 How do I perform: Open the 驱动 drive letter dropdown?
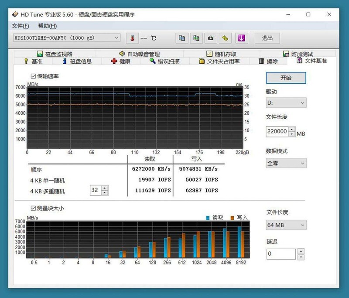tap(286, 103)
